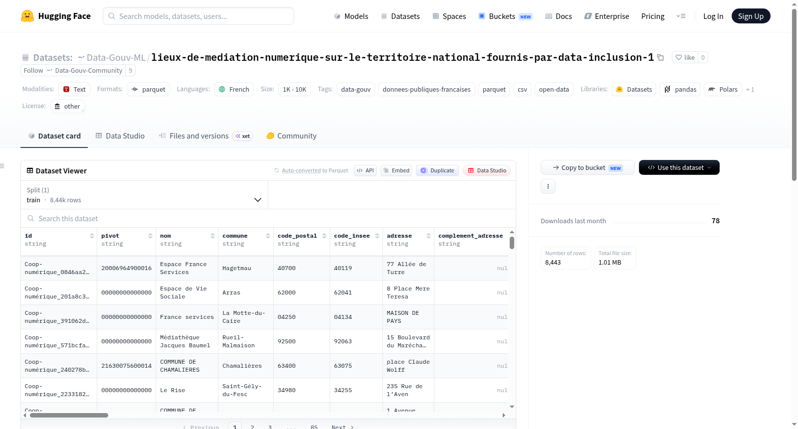
Task: Open the three-dot options menu below Copy to bucket
Action: pos(548,186)
